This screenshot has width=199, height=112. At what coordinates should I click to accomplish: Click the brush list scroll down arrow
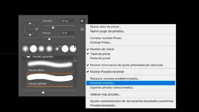[x=75, y=84]
